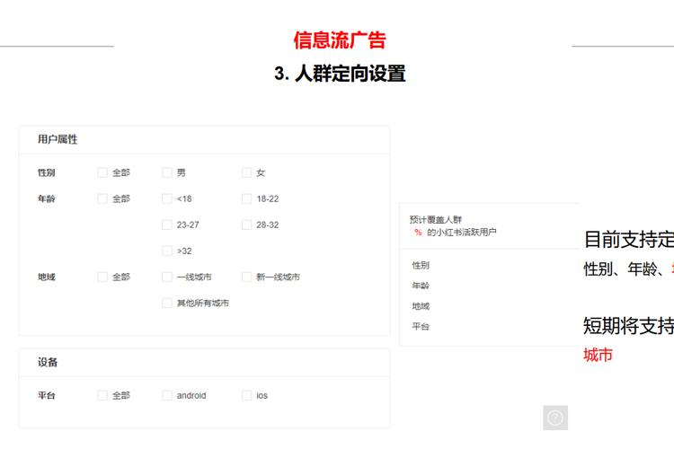Select the 新一线城市 checkbox
This screenshot has width=674, height=449.
(x=247, y=277)
